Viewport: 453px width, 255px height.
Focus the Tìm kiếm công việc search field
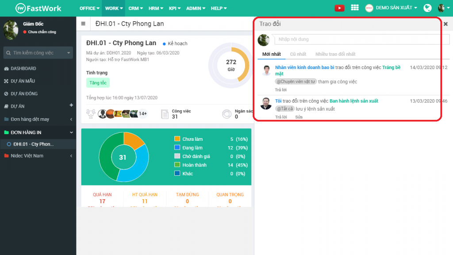tap(38, 53)
